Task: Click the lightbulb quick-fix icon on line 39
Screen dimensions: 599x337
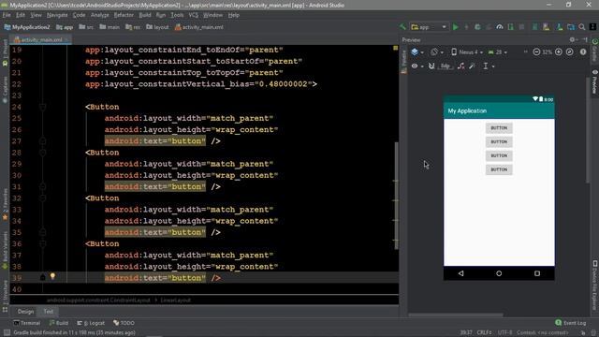Action: pos(52,276)
